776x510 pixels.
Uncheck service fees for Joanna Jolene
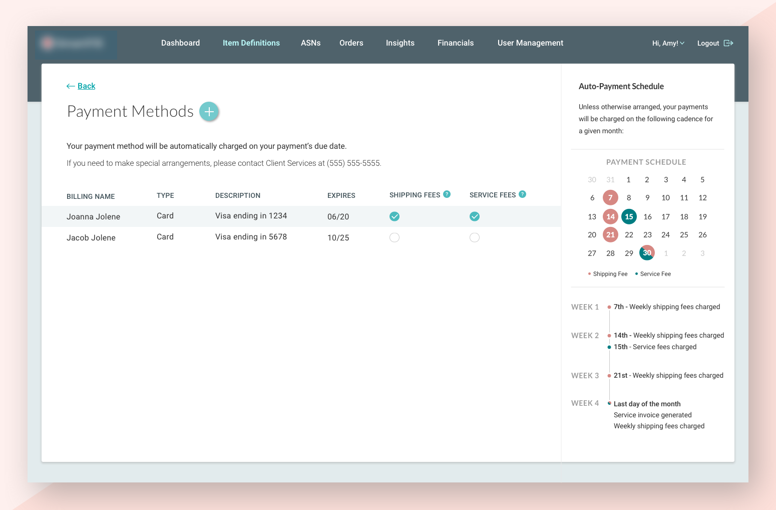coord(475,216)
